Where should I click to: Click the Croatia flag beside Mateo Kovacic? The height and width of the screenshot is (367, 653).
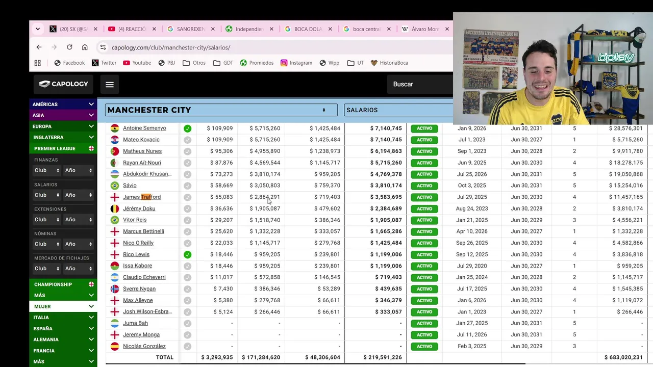coord(115,140)
